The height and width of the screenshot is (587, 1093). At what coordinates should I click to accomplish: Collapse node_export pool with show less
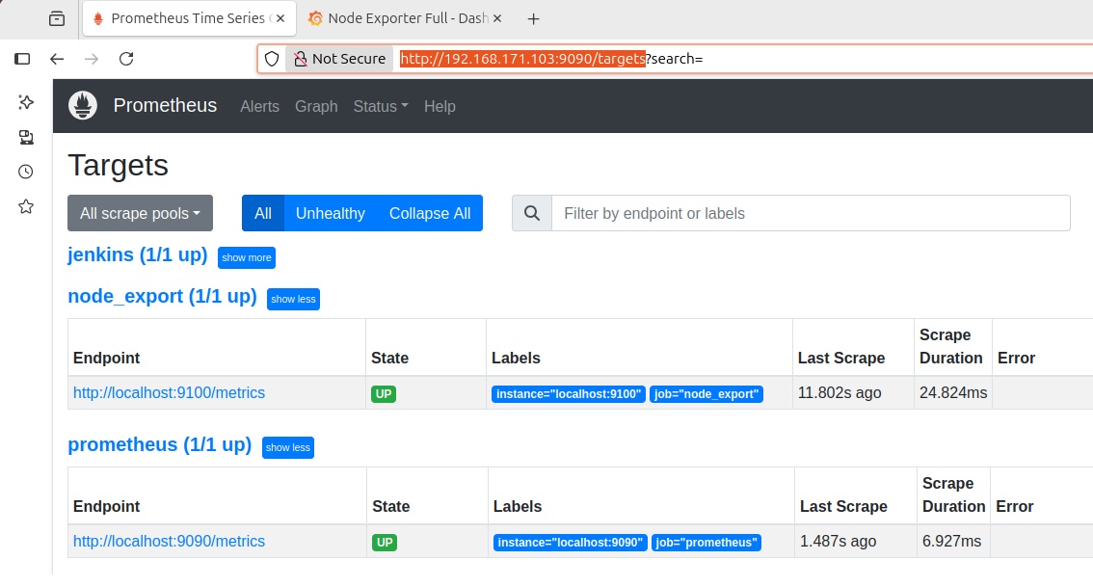[293, 299]
